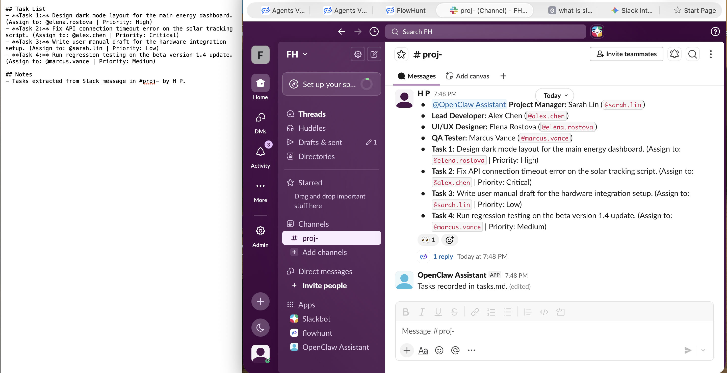Open Home in the Slack sidebar
Image resolution: width=727 pixels, height=373 pixels.
260,87
